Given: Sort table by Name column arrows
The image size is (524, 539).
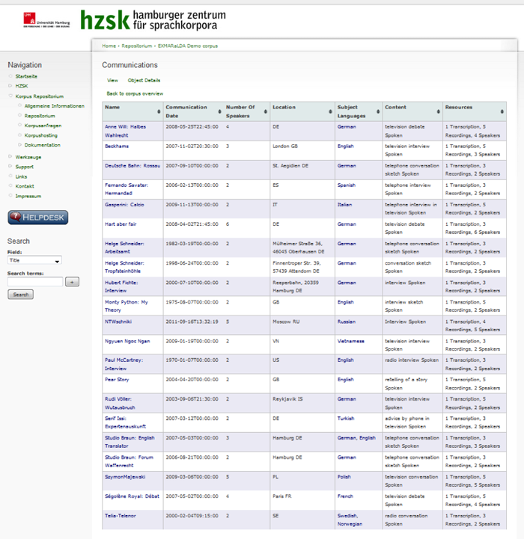Looking at the screenshot, I should click(x=159, y=111).
